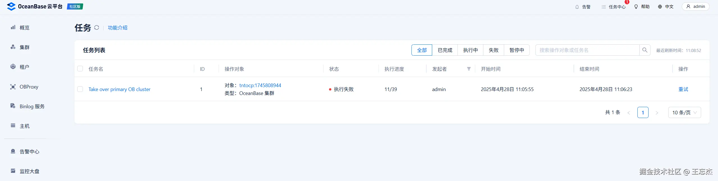Screen dimensions: 718x181
Task: Click the lightbulb 帮助 icon in header
Action: coord(636,6)
